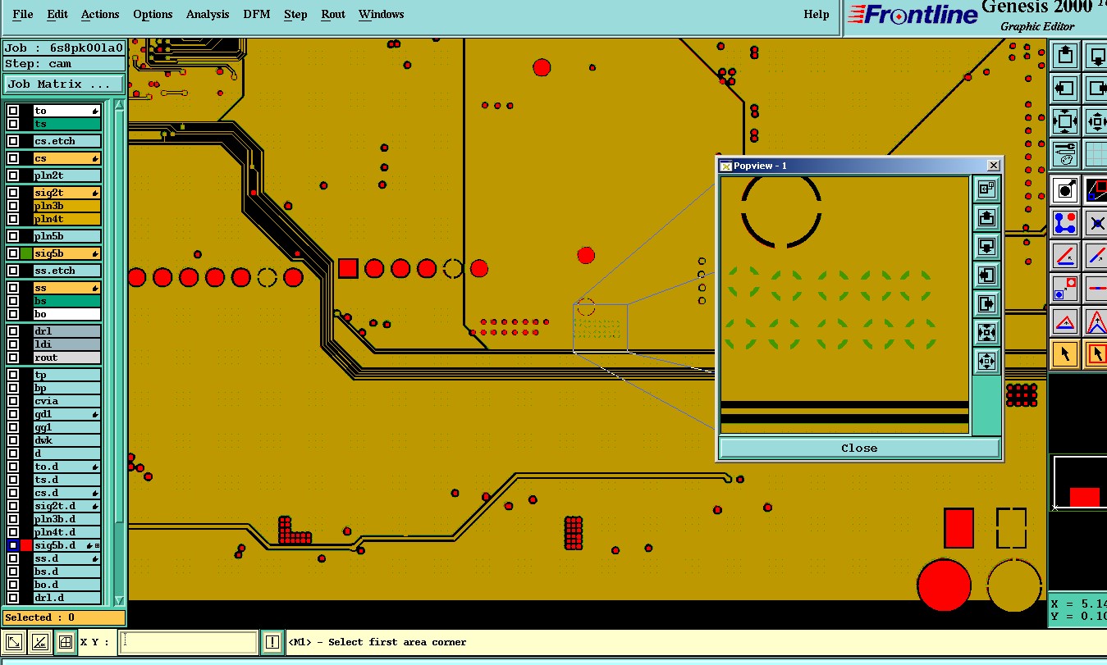Viewport: 1107px width, 665px height.
Task: Open the Edit menu
Action: 57,14
